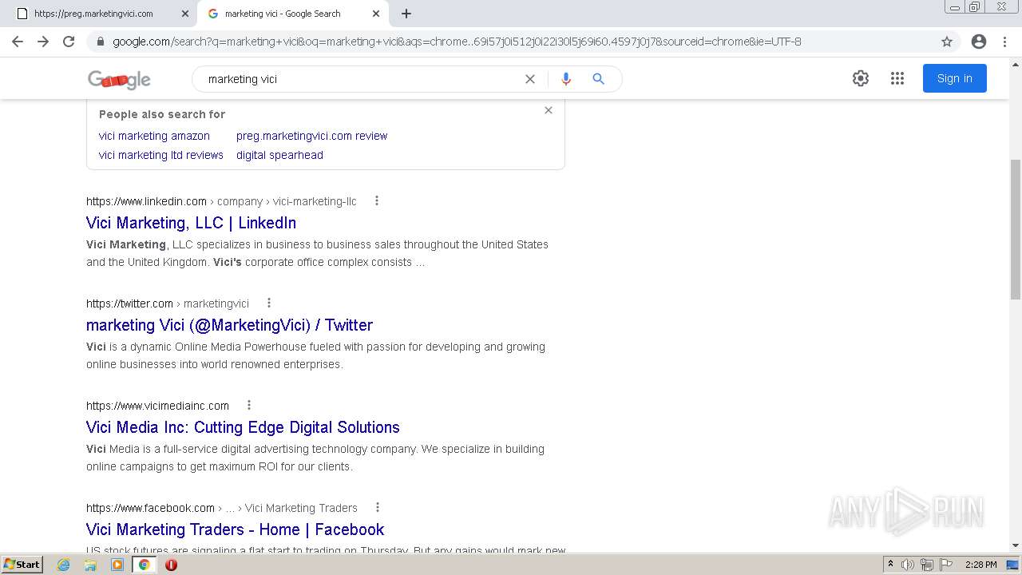Click into the Google search input field
Image resolution: width=1022 pixels, height=575 pixels.
[359, 79]
